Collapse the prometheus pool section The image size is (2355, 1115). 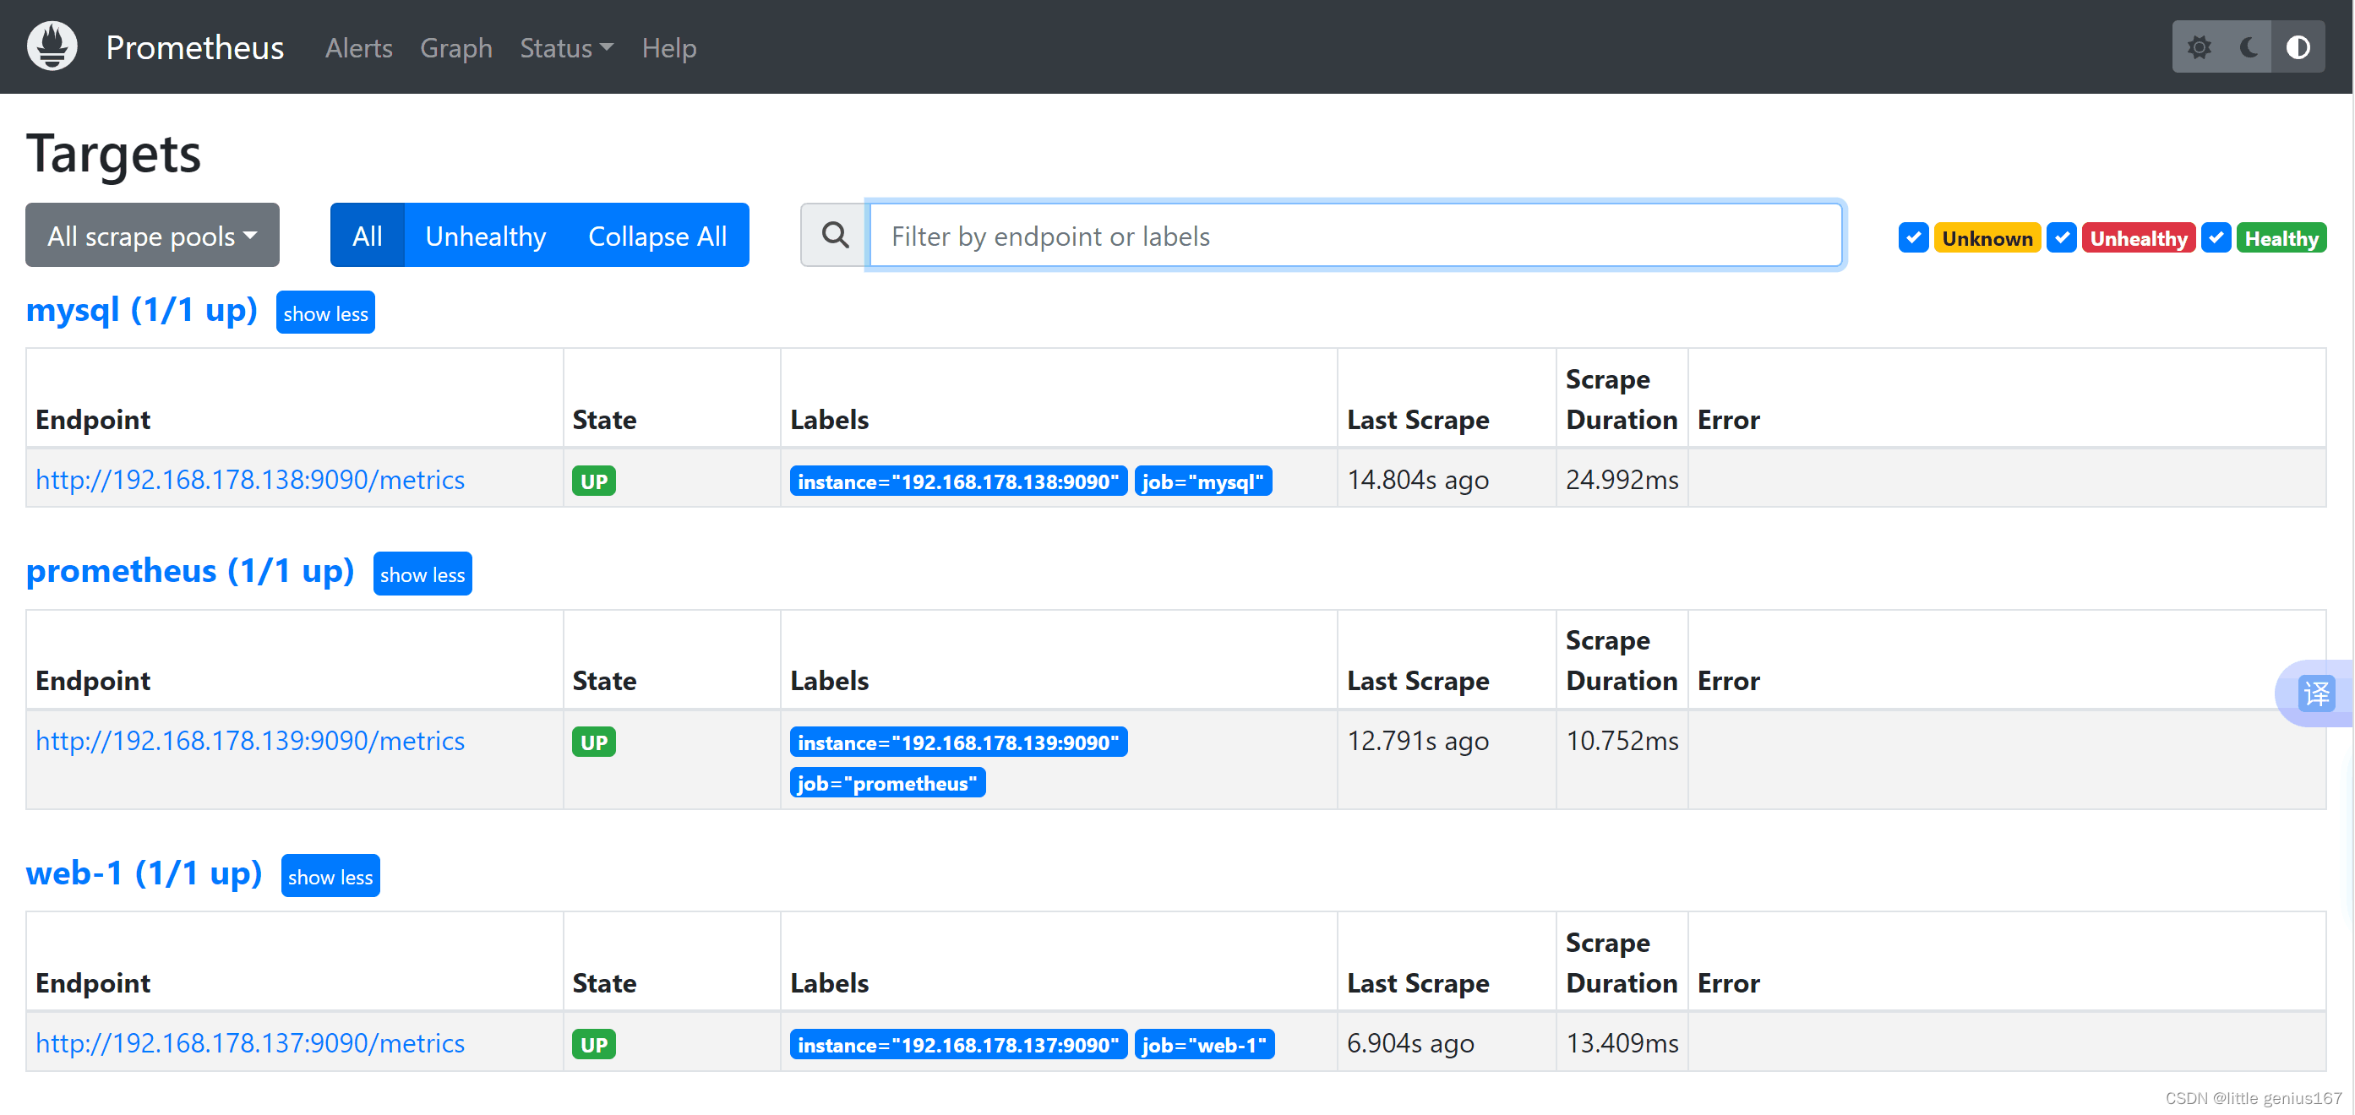(422, 574)
